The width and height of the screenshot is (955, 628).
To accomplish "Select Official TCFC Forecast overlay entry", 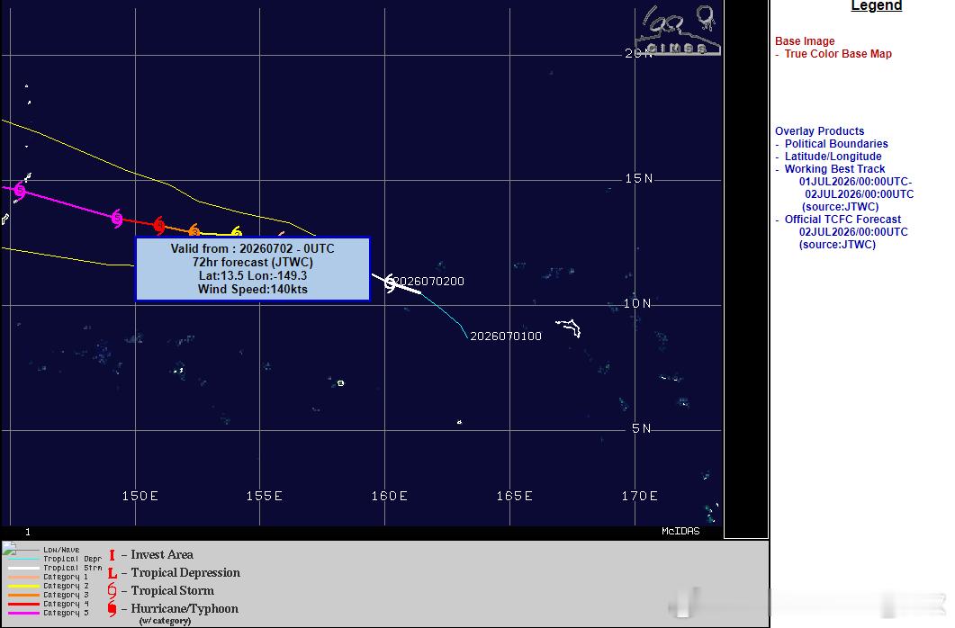I will pos(842,220).
